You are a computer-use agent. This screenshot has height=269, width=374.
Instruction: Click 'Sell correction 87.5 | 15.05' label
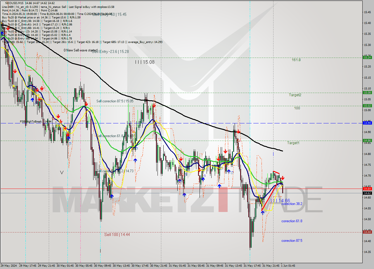(115, 101)
